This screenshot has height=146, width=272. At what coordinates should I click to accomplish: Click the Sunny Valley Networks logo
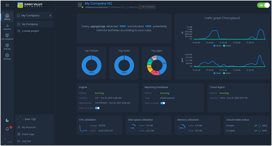pyautogui.click(x=30, y=5)
